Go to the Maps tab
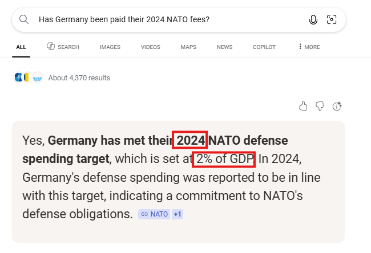Screen dimensions: 371x253 point(188,47)
